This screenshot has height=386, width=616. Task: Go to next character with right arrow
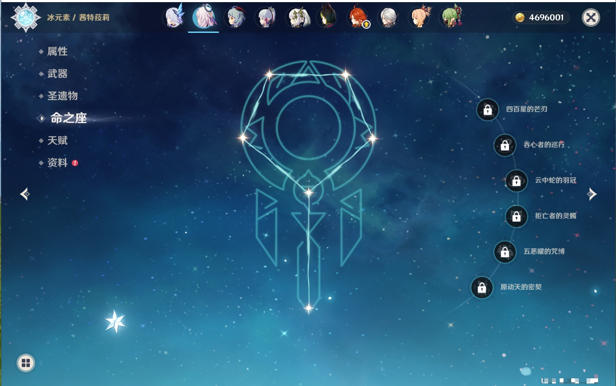point(592,194)
